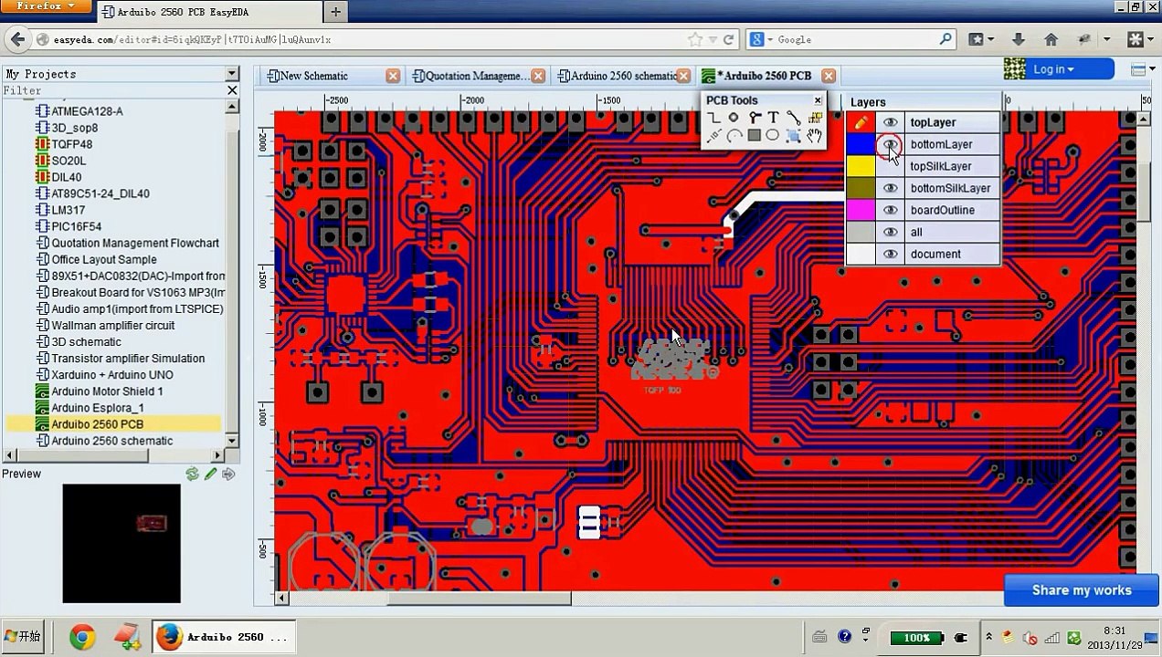Click the blue bottomLayer color swatch
1162x657 pixels.
[x=861, y=144]
